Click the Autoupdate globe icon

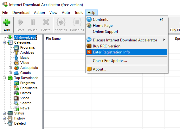16,68
